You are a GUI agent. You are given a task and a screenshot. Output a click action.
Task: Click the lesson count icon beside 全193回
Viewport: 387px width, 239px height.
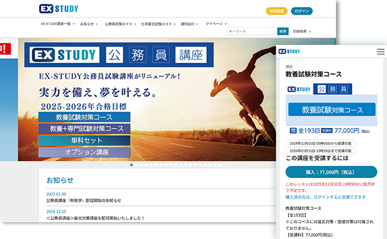click(x=293, y=131)
